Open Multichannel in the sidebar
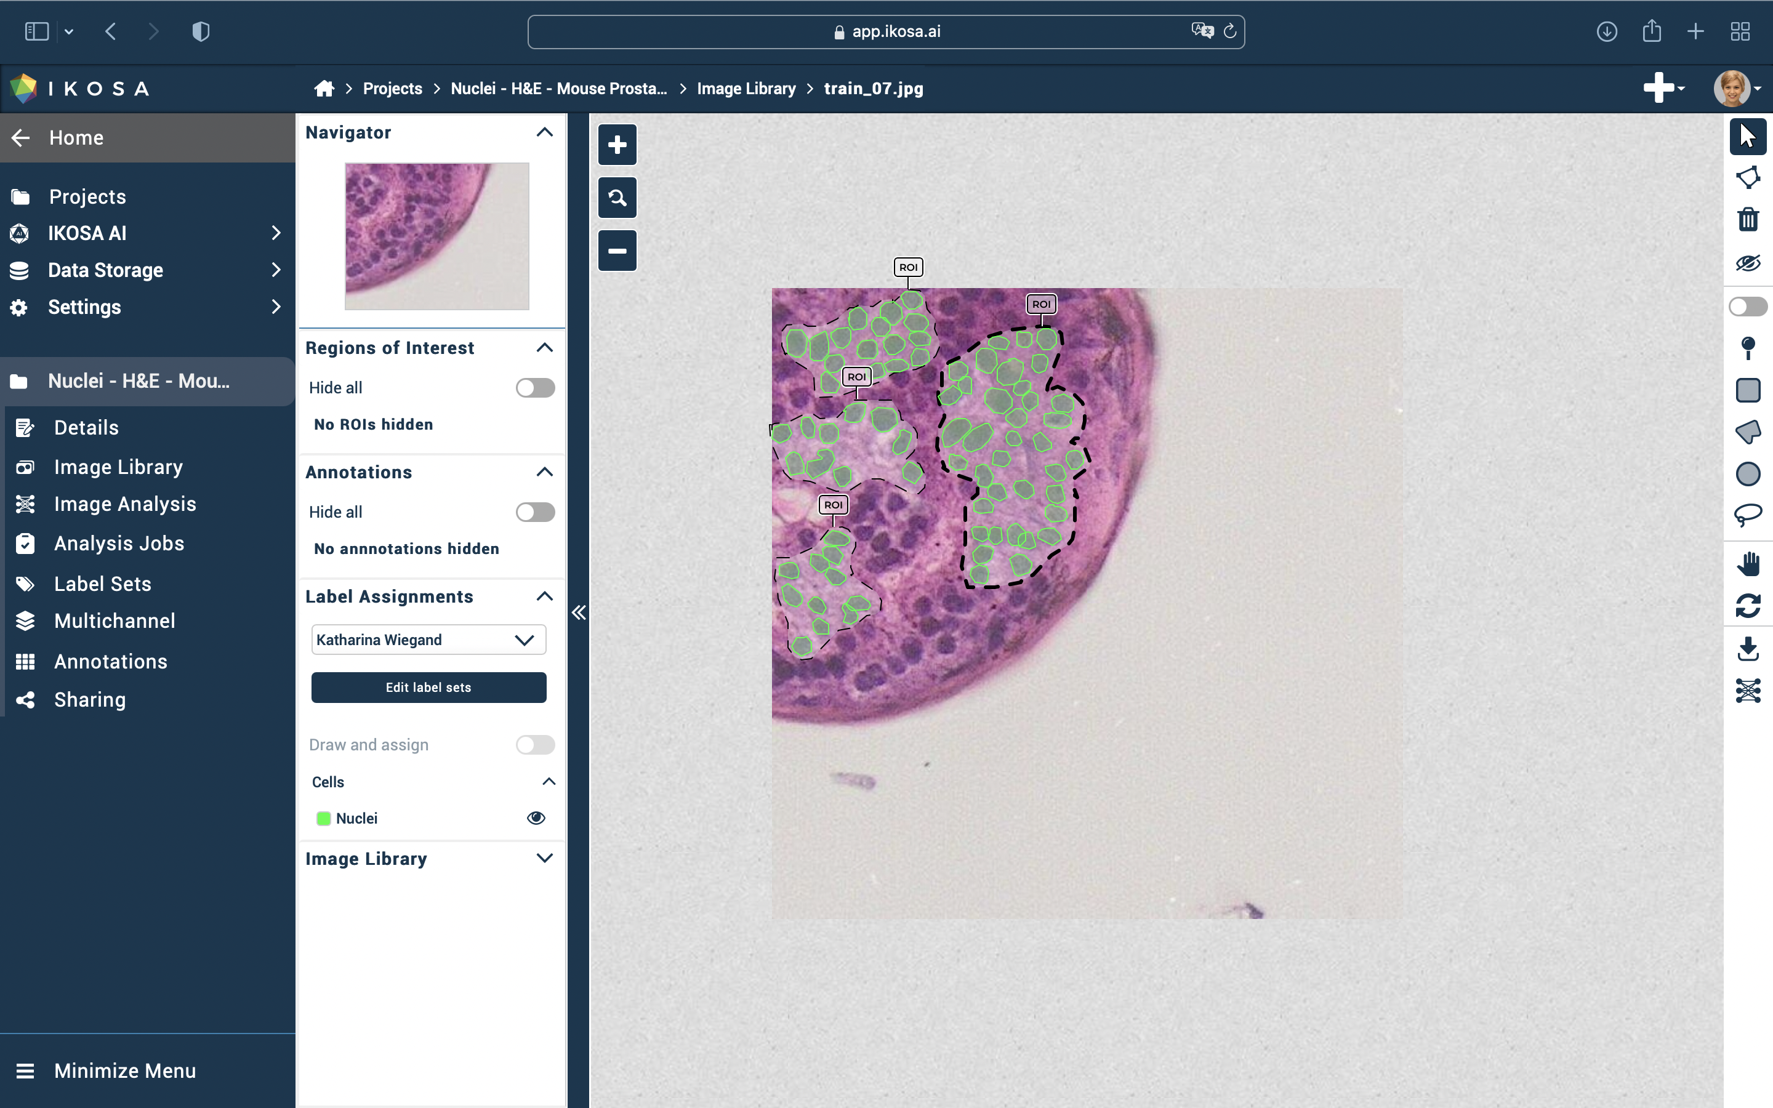 pos(115,622)
